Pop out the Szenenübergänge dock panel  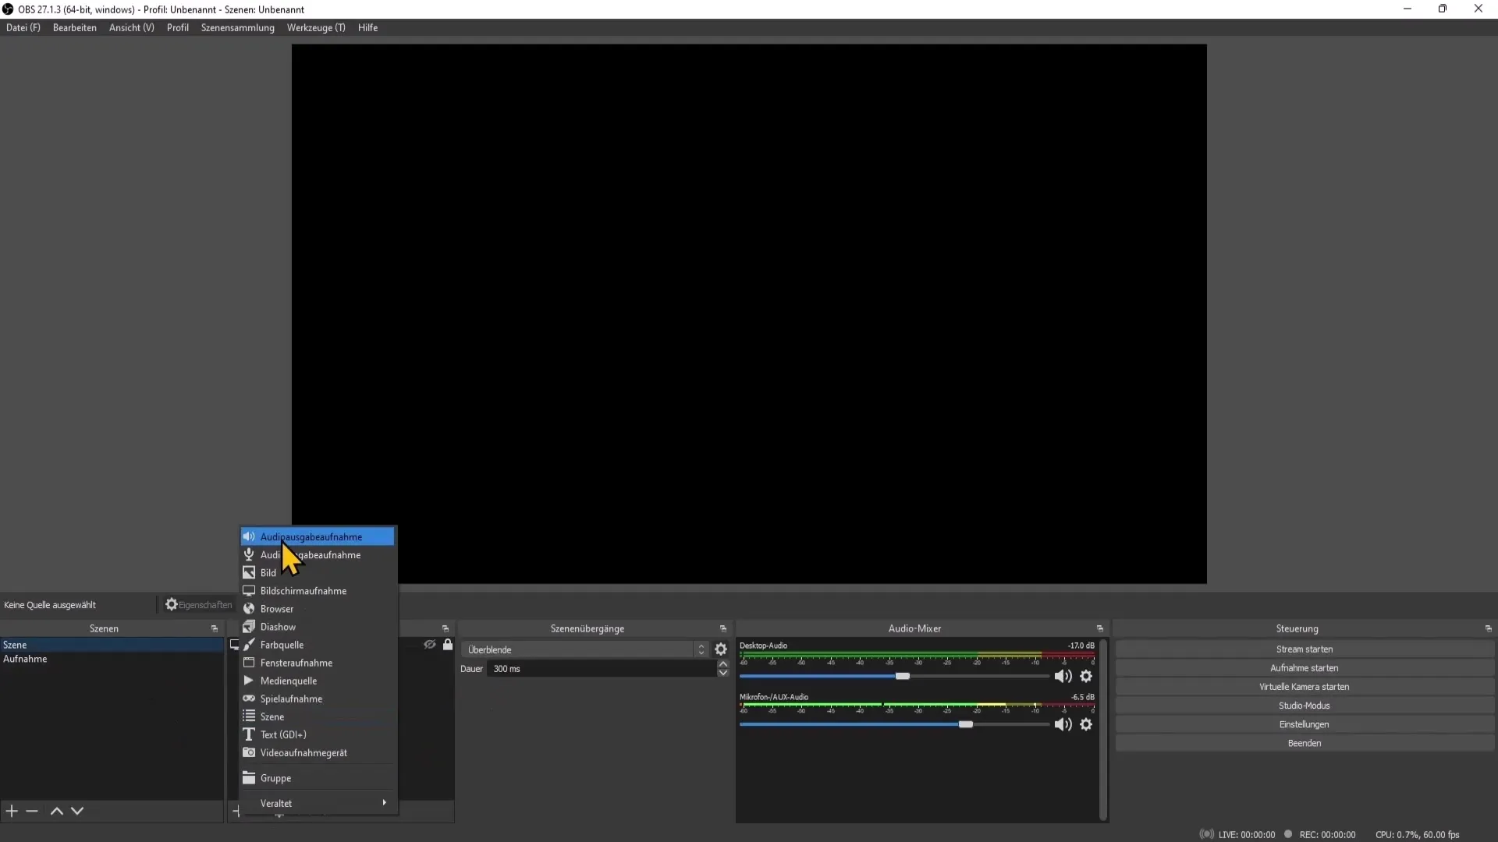(x=723, y=628)
